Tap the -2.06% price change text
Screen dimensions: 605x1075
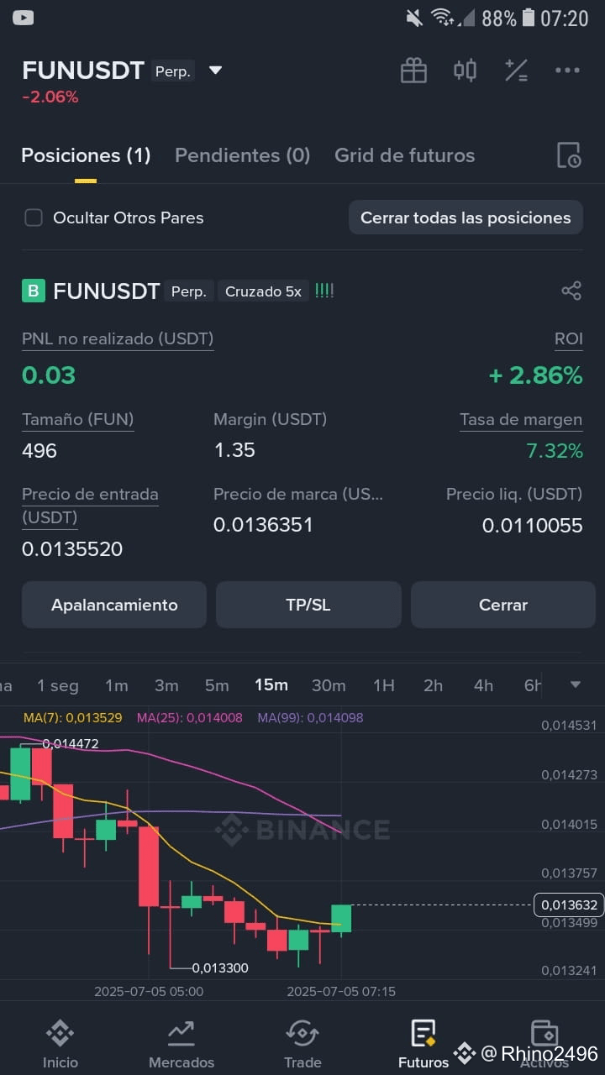pos(50,97)
